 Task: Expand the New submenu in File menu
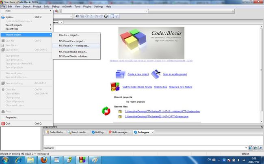pos(27,11)
